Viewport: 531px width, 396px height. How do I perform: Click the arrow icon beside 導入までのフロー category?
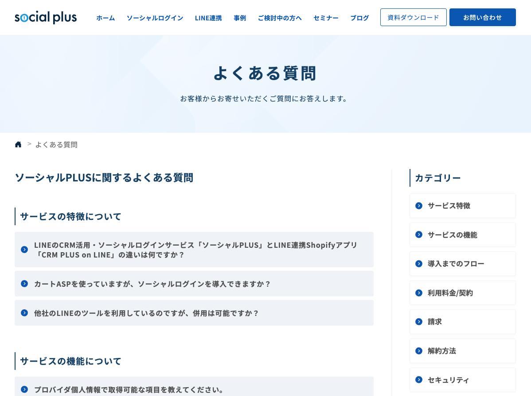(x=419, y=264)
